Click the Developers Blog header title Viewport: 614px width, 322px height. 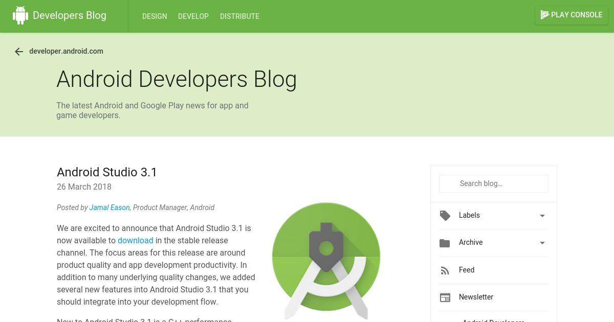pos(70,15)
